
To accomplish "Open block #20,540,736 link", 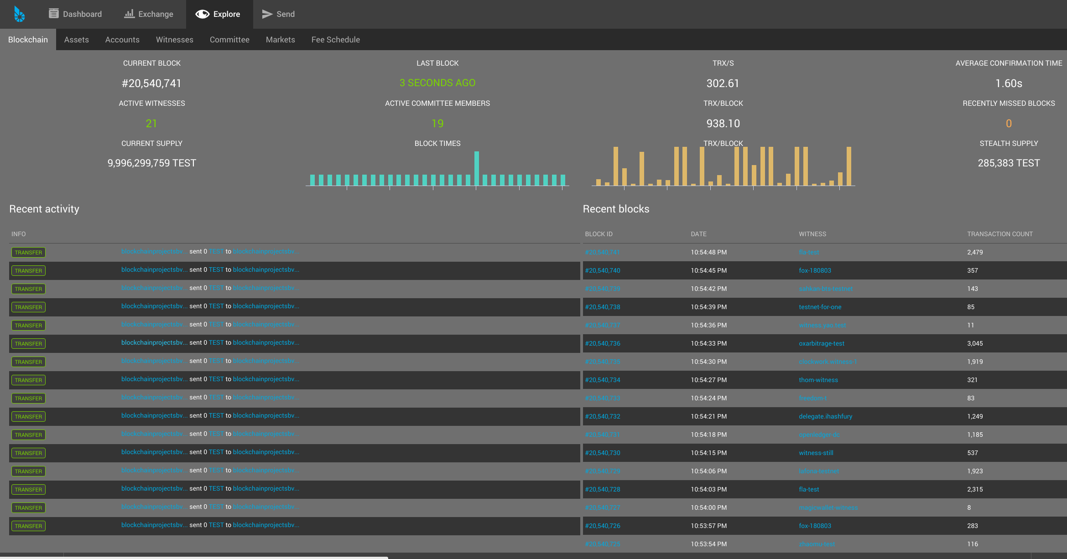I will (603, 343).
